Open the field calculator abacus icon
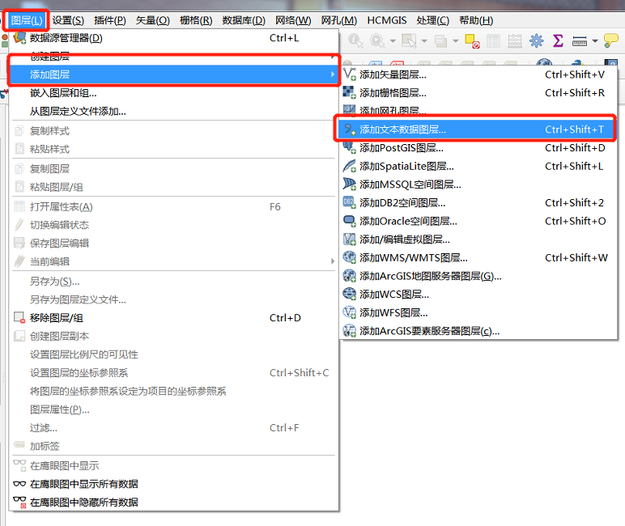Image resolution: width=625 pixels, height=526 pixels. coord(515,40)
